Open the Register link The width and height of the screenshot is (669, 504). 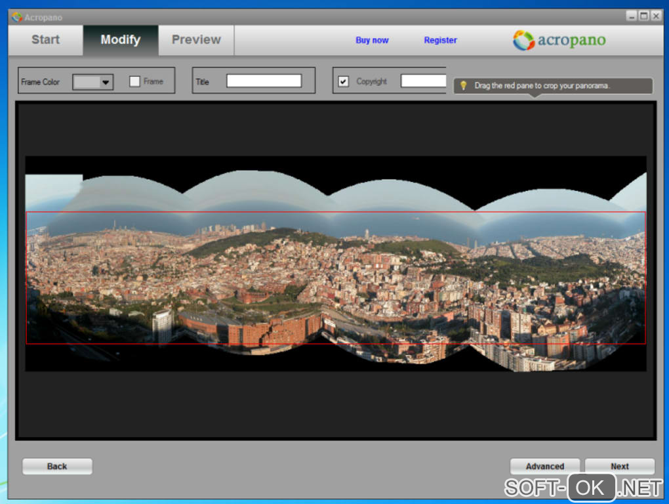[x=440, y=40]
